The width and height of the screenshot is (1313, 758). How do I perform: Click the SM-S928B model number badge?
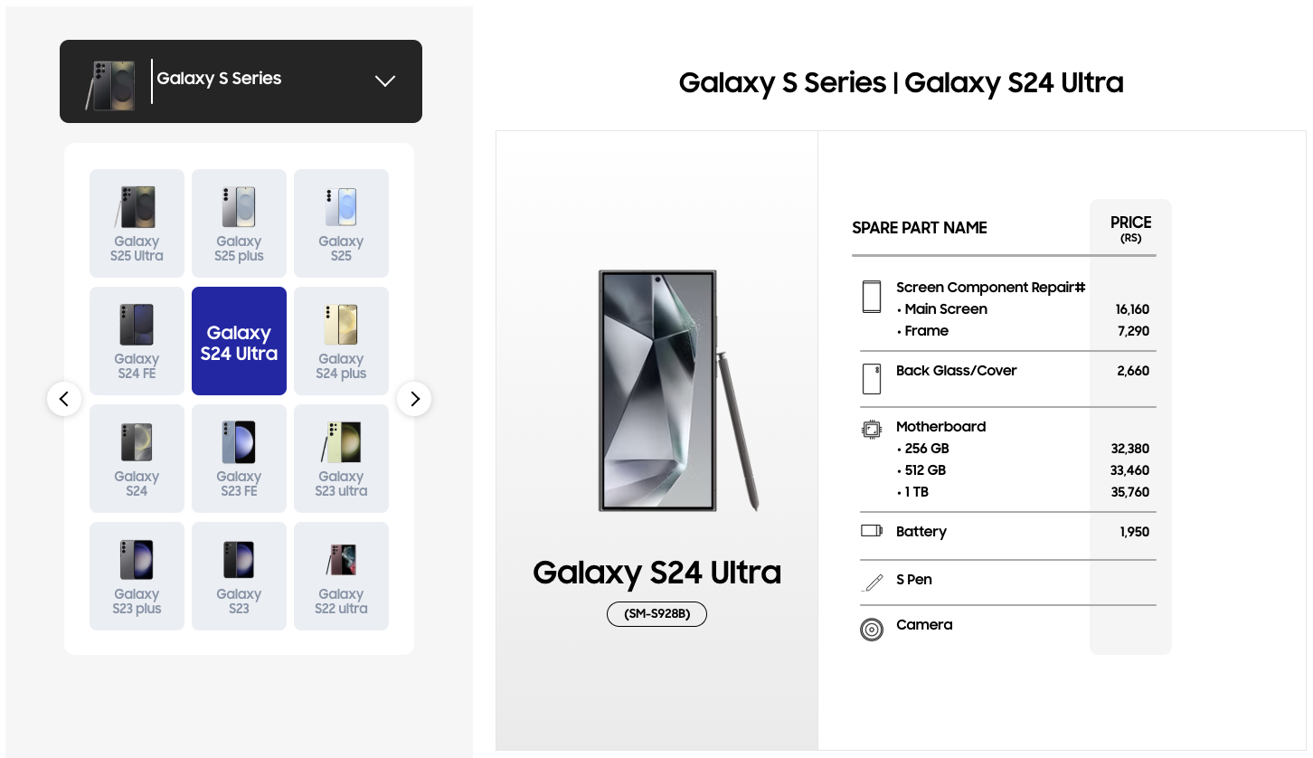[656, 615]
